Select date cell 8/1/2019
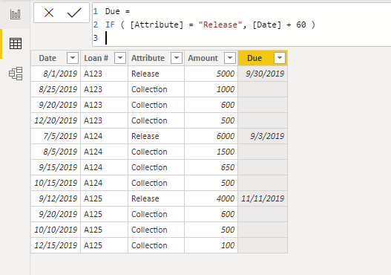Viewport: 391px width, 275px height. 56,74
